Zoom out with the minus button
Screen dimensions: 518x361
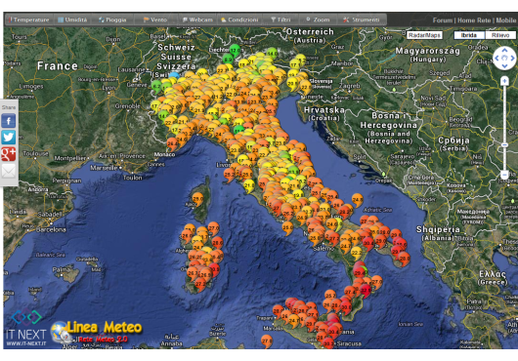coord(504,175)
